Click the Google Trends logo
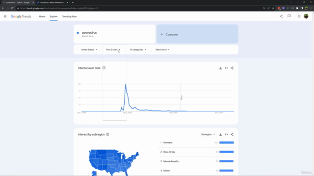The image size is (314, 176). point(21,16)
